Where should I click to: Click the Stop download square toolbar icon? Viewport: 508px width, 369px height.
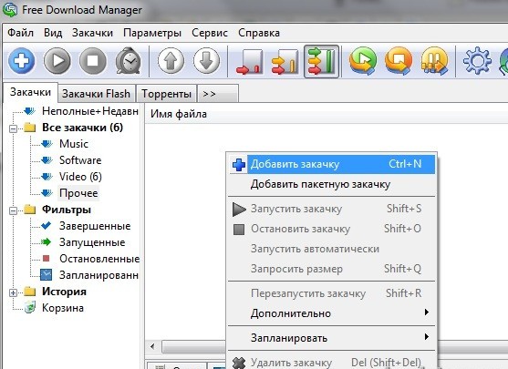coord(93,61)
